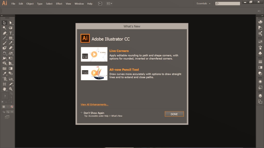Open the Artboards panel
The image size is (264, 148).
(x=260, y=101)
